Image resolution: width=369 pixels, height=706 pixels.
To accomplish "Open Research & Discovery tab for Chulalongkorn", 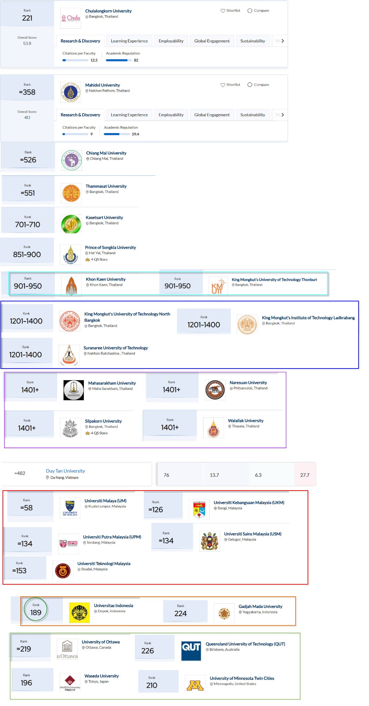I will (80, 41).
